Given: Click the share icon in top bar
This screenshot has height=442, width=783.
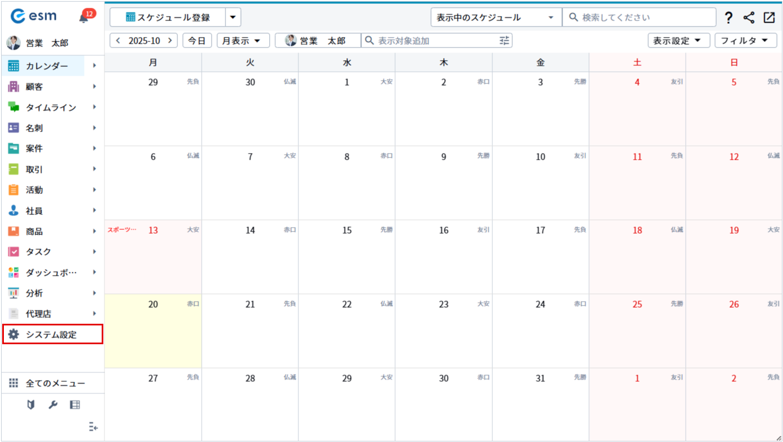Looking at the screenshot, I should click(x=749, y=18).
